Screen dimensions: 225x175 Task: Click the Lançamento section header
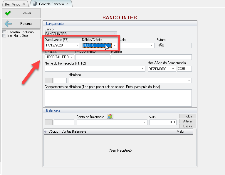click(120, 24)
